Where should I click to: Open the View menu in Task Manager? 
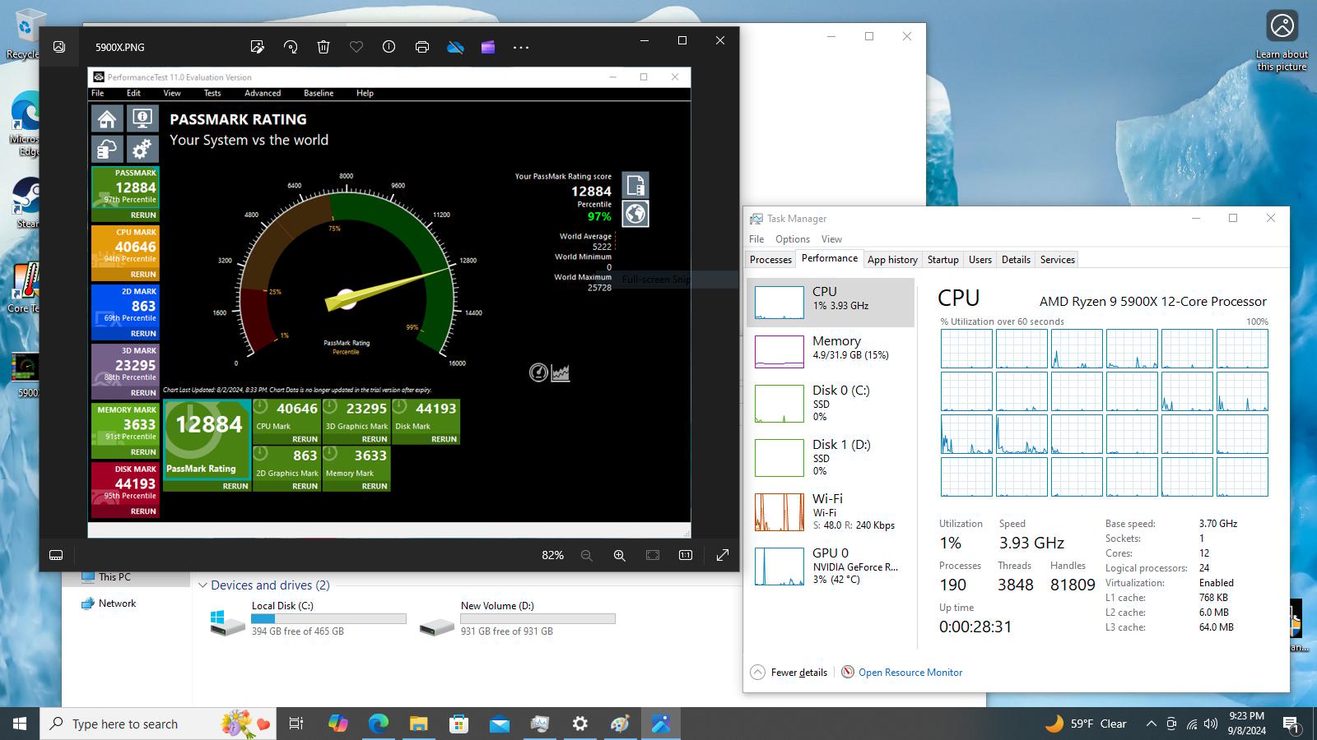tap(832, 239)
